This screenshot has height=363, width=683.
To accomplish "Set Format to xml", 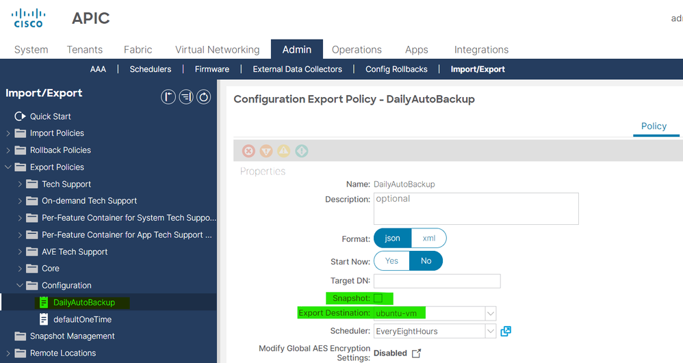I will coord(428,238).
